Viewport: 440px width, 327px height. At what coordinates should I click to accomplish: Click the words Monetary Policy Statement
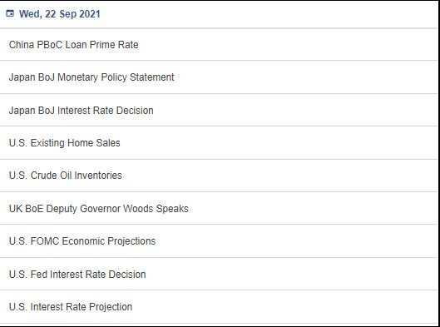[x=116, y=77]
